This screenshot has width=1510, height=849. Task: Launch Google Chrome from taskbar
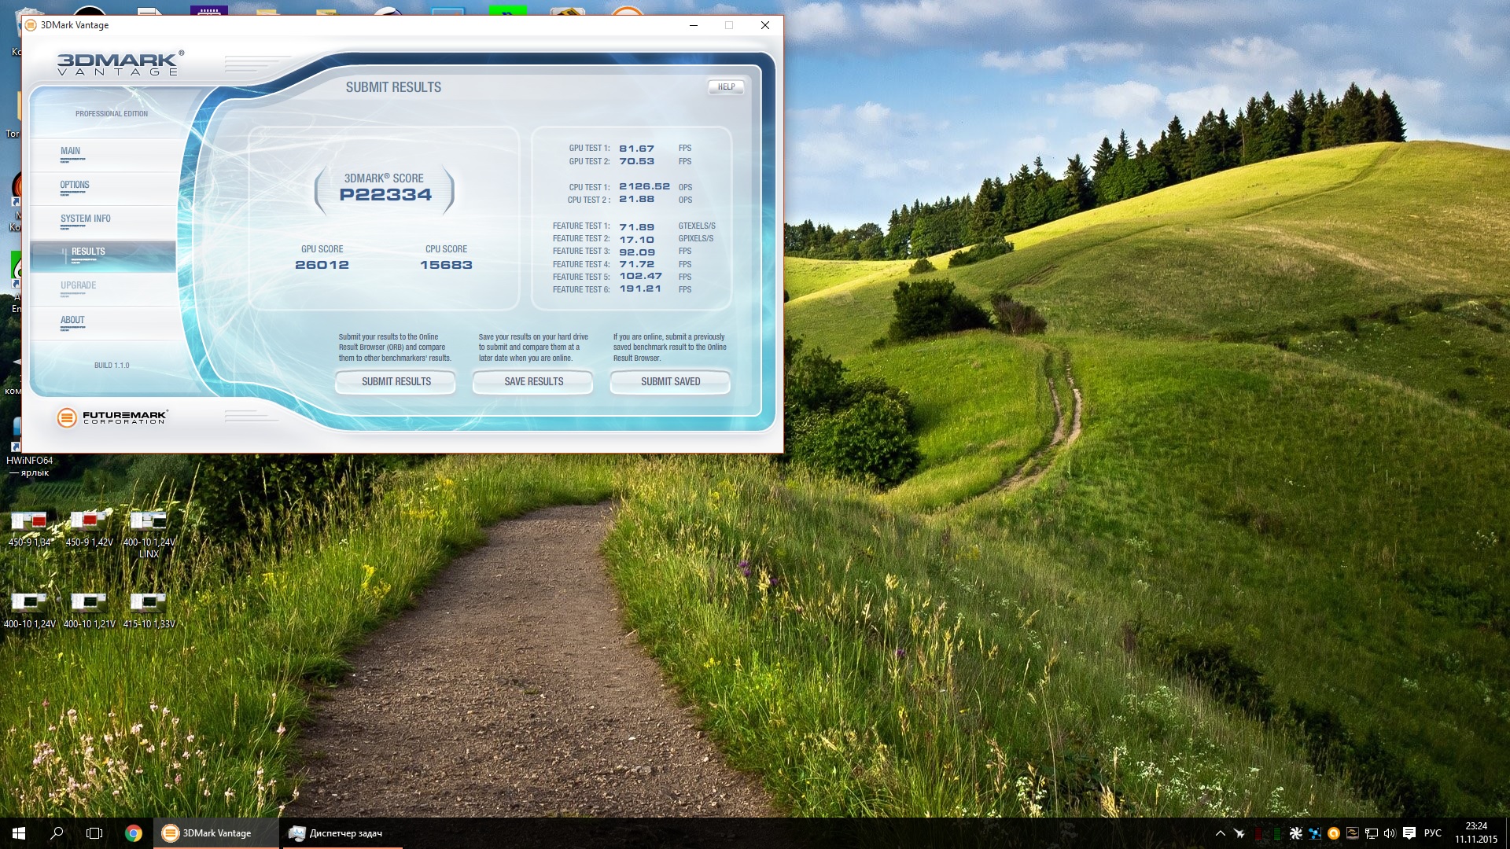[x=134, y=833]
